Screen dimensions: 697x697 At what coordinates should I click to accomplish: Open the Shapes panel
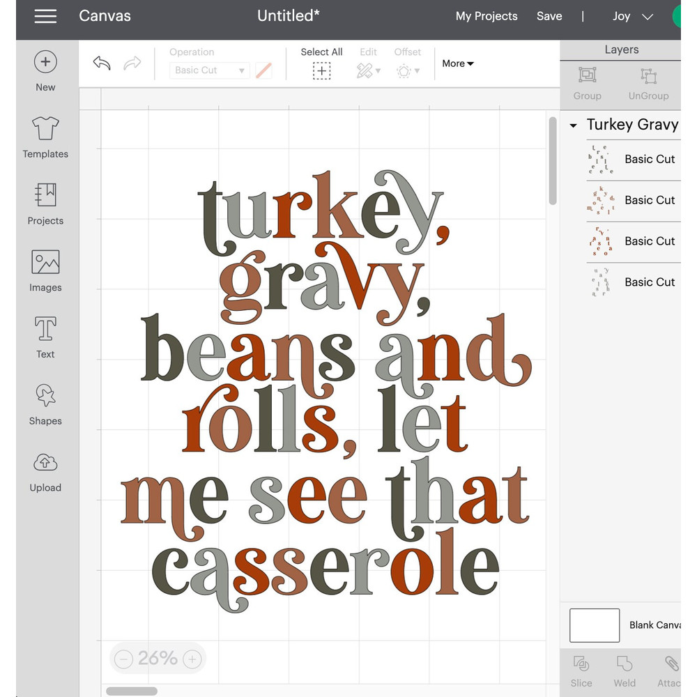(45, 397)
